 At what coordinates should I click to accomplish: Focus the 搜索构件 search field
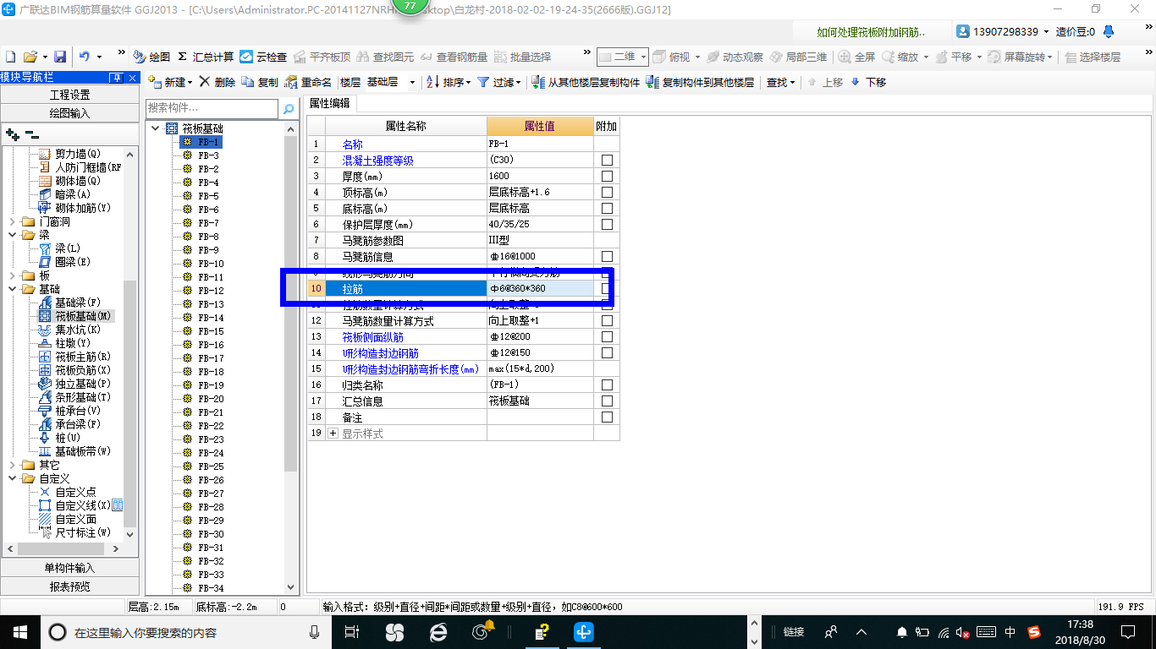pos(212,108)
